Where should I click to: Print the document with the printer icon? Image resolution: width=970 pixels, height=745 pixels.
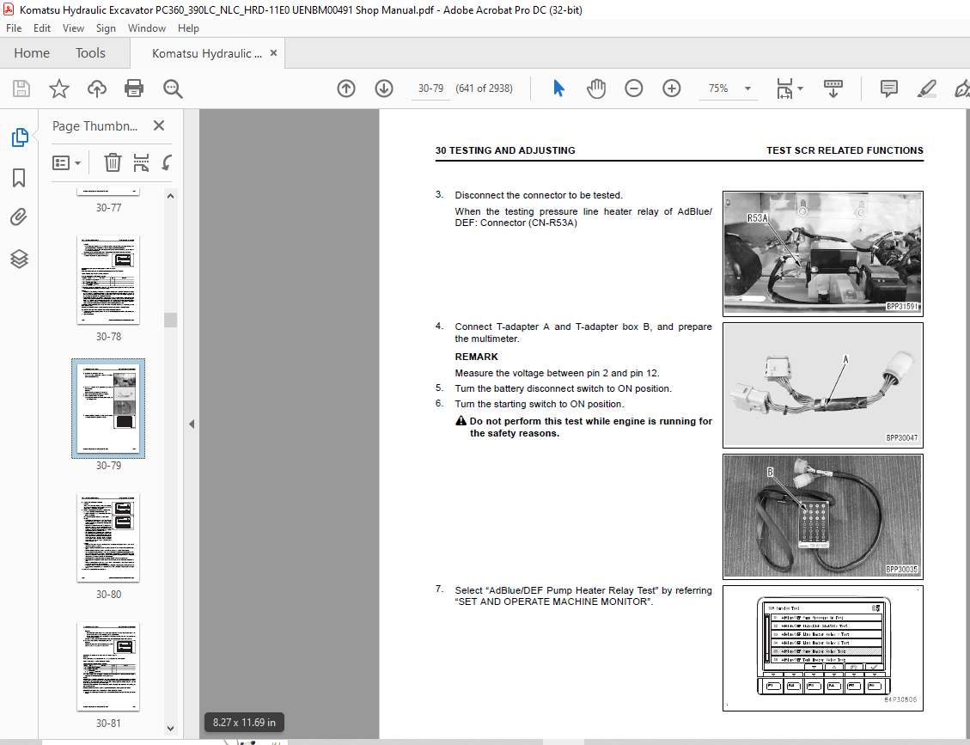134,89
